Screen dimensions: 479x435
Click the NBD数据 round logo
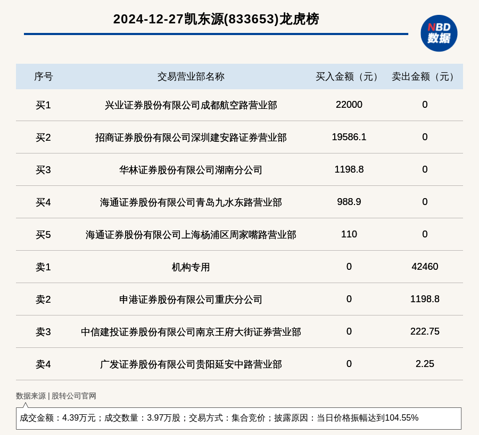coord(439,33)
